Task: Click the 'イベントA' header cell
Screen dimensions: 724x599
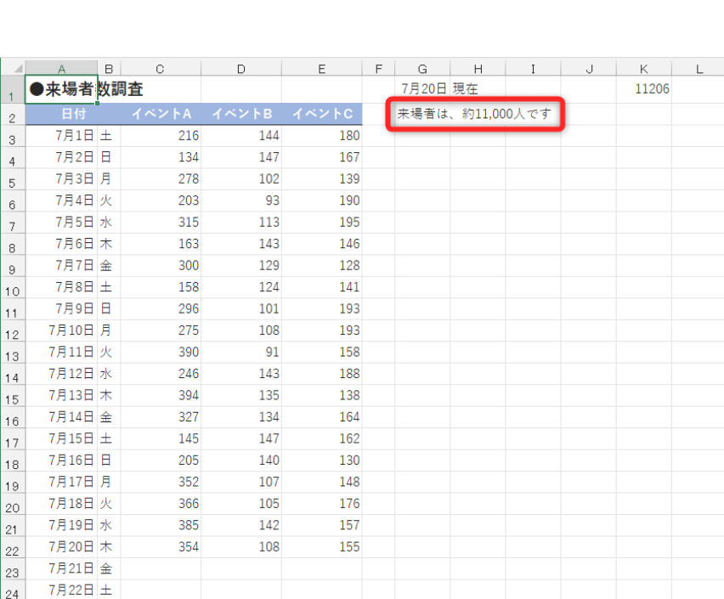Action: (161, 114)
